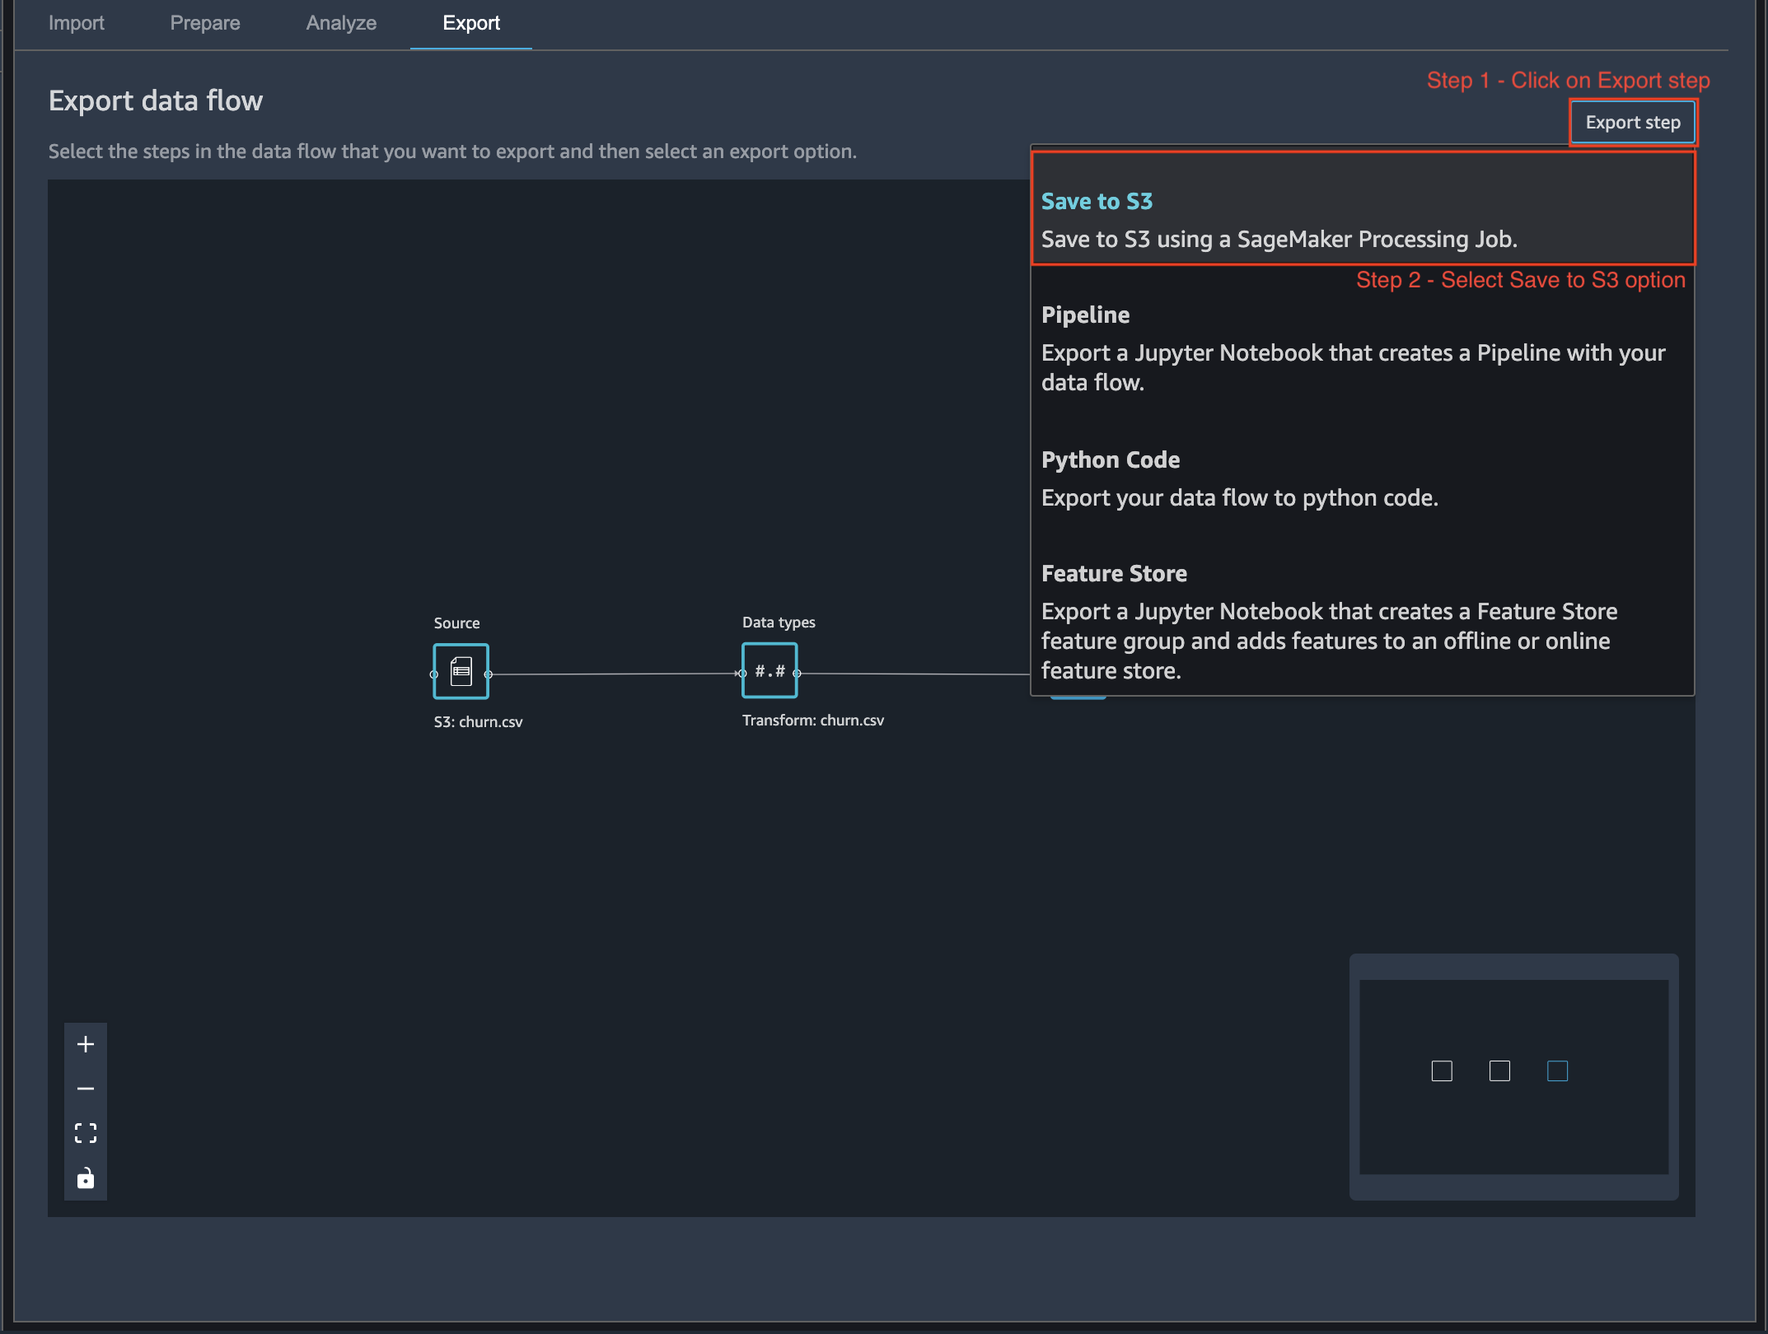Open the Import tab
Image resolution: width=1768 pixels, height=1334 pixels.
[x=76, y=23]
